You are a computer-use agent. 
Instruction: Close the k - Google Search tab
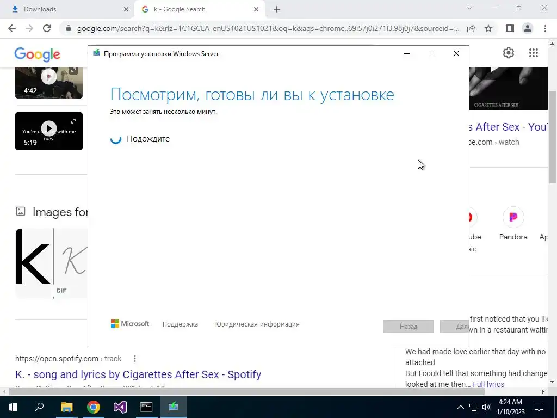click(256, 9)
